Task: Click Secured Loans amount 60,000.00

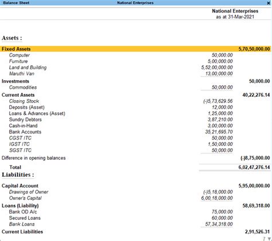Action: click(222, 218)
